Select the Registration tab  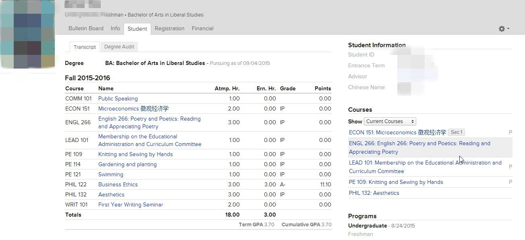tap(169, 29)
